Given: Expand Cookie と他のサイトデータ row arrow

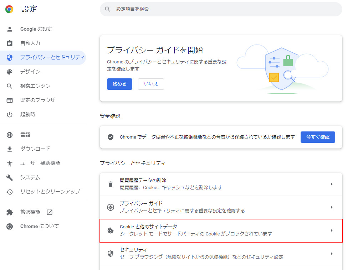Looking at the screenshot, I should pyautogui.click(x=332, y=230).
